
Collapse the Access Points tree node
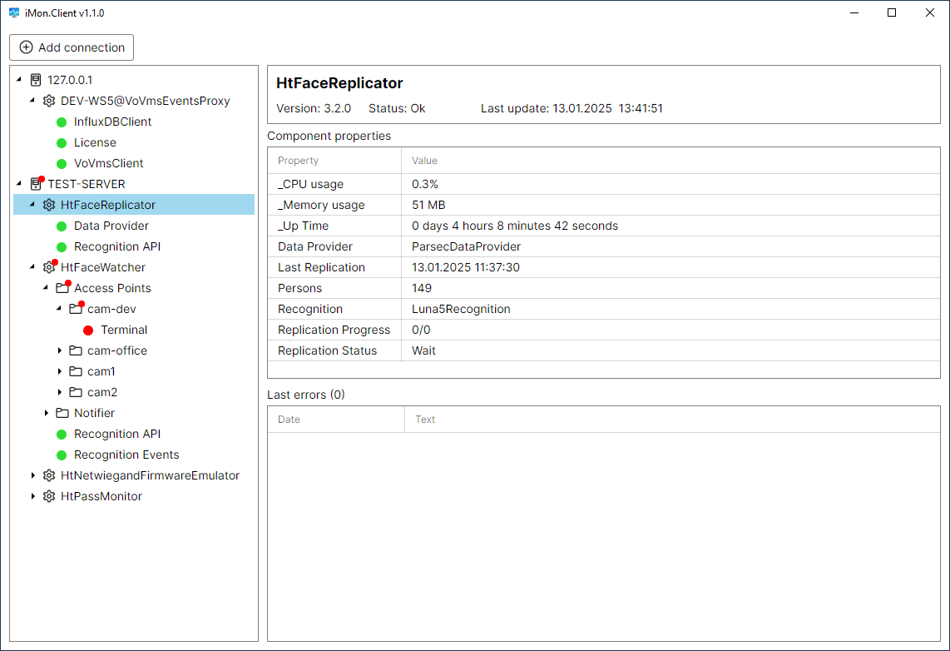pyautogui.click(x=46, y=288)
